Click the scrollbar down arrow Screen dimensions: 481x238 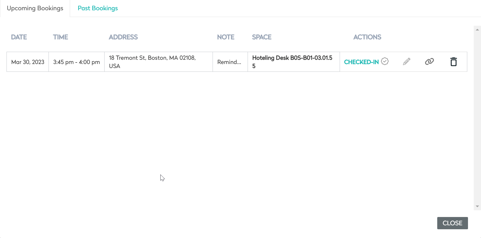click(477, 206)
